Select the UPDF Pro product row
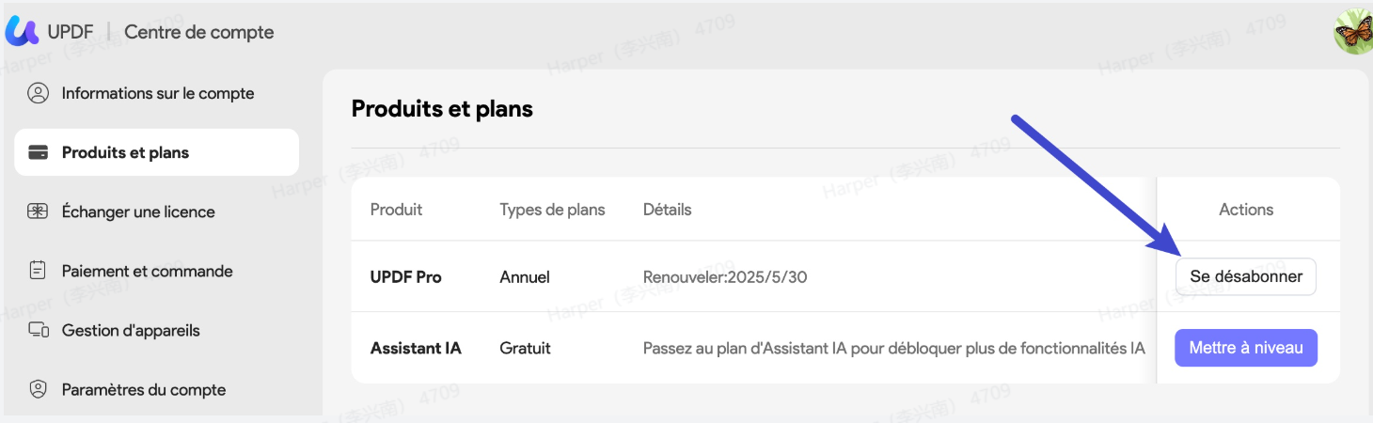 click(845, 276)
